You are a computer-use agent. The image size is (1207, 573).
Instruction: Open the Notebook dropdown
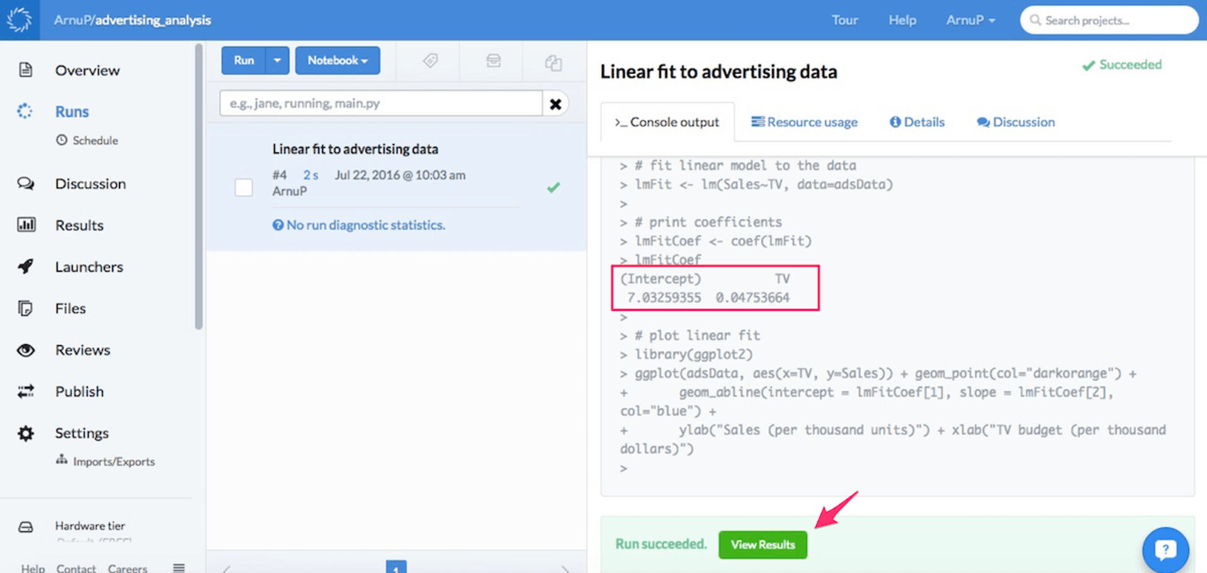pos(338,60)
